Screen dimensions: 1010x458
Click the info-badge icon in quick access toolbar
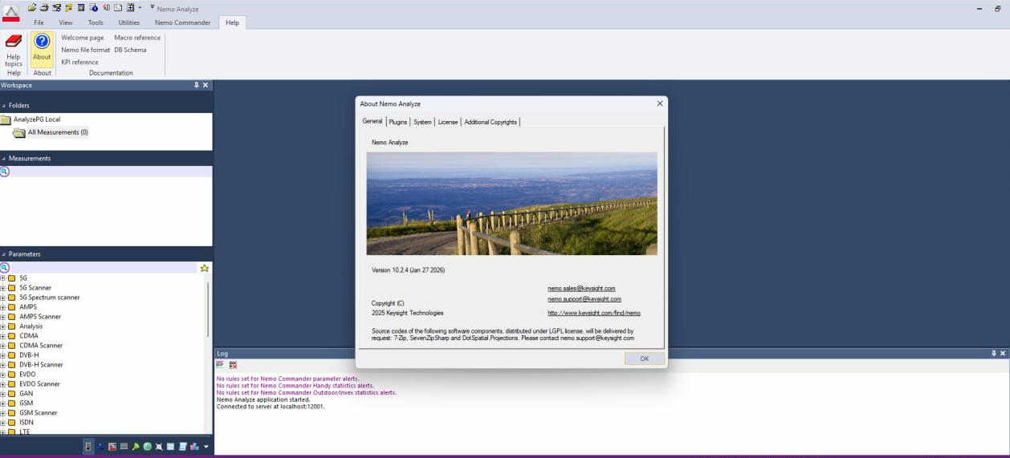(94, 8)
